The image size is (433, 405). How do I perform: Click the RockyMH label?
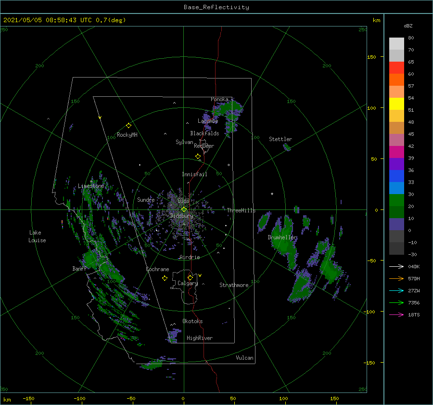tap(127, 135)
